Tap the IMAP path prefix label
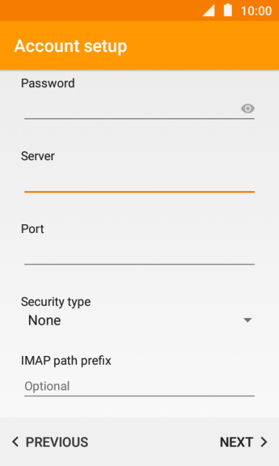279x466 pixels. [66, 361]
